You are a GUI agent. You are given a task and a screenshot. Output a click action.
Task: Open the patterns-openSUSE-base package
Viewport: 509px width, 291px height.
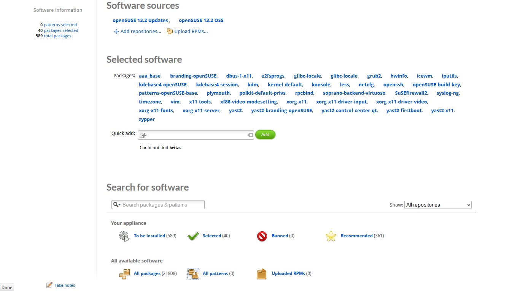[x=168, y=93]
